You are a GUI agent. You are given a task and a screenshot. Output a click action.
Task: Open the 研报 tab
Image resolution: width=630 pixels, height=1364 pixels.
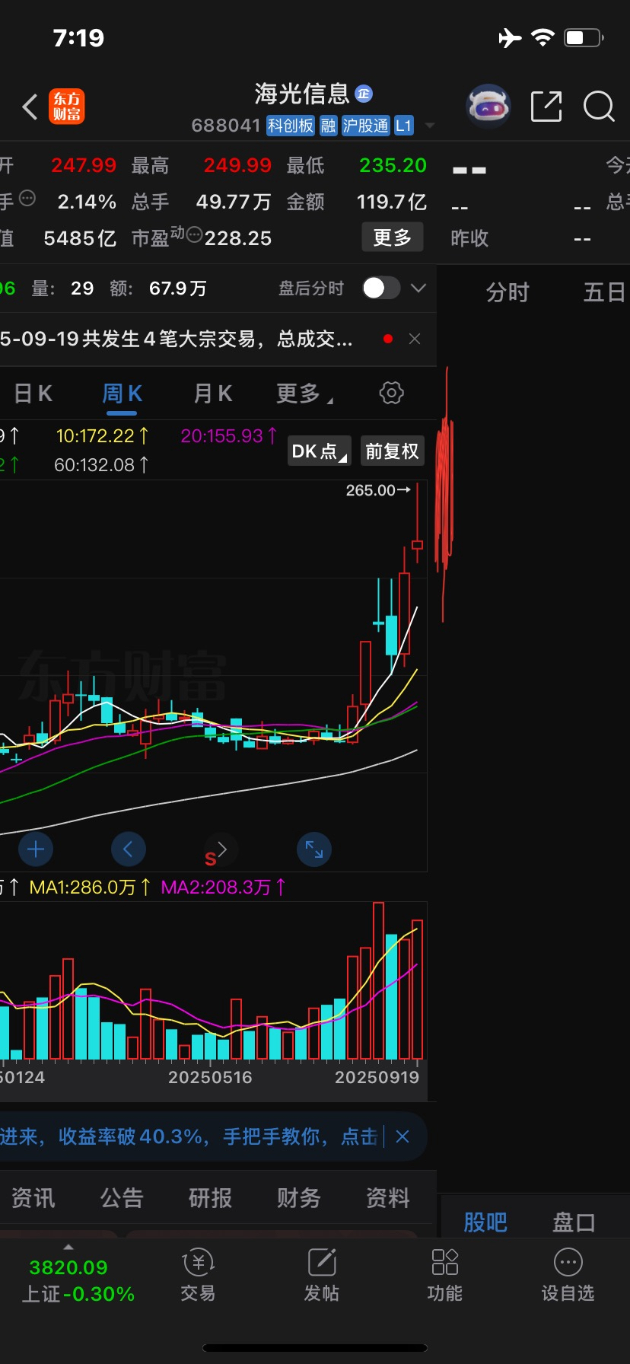point(210,1198)
